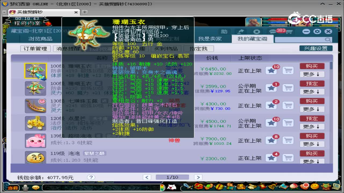344x193 pixels.
Task: Expand 更多 for ¥2300.00 listing
Action: point(312,161)
